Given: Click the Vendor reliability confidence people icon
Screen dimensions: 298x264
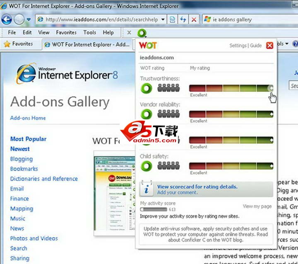Looking at the screenshot, I should pos(168,114).
